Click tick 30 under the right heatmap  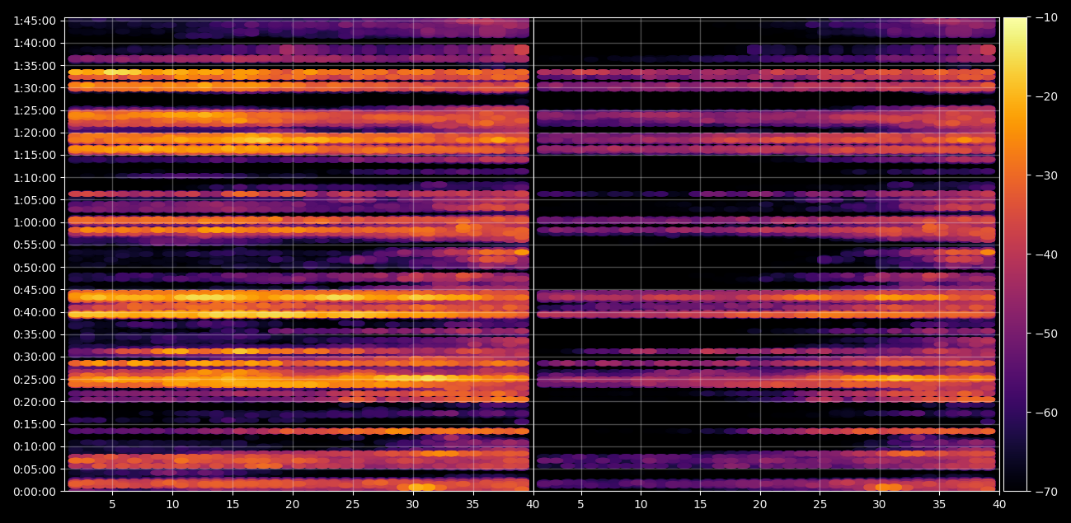(x=880, y=504)
